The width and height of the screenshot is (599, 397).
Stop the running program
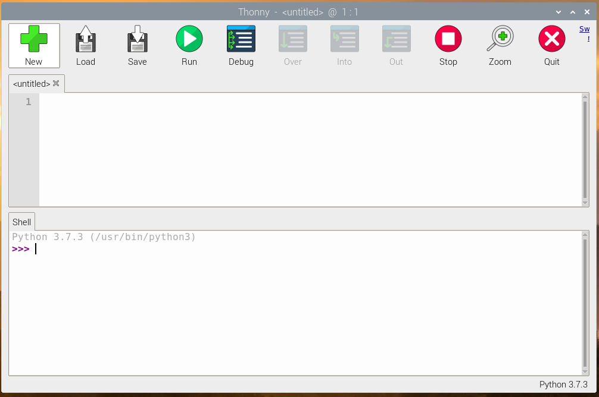tap(448, 45)
